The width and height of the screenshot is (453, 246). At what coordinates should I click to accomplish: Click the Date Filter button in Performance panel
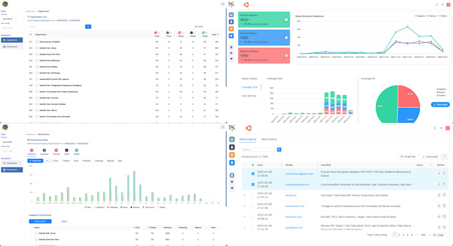35,161
